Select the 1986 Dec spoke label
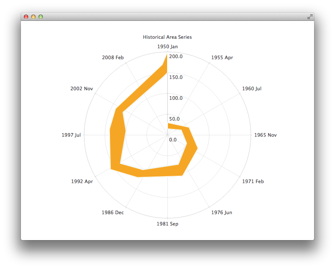This screenshot has height=269, width=335. click(x=113, y=212)
